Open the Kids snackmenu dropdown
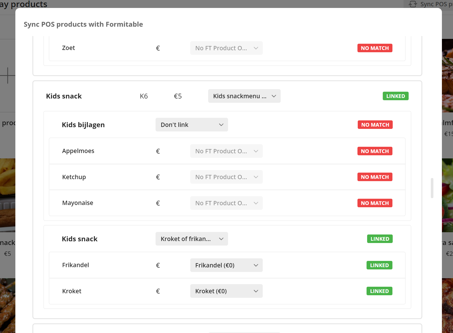453x333 pixels. pos(244,96)
